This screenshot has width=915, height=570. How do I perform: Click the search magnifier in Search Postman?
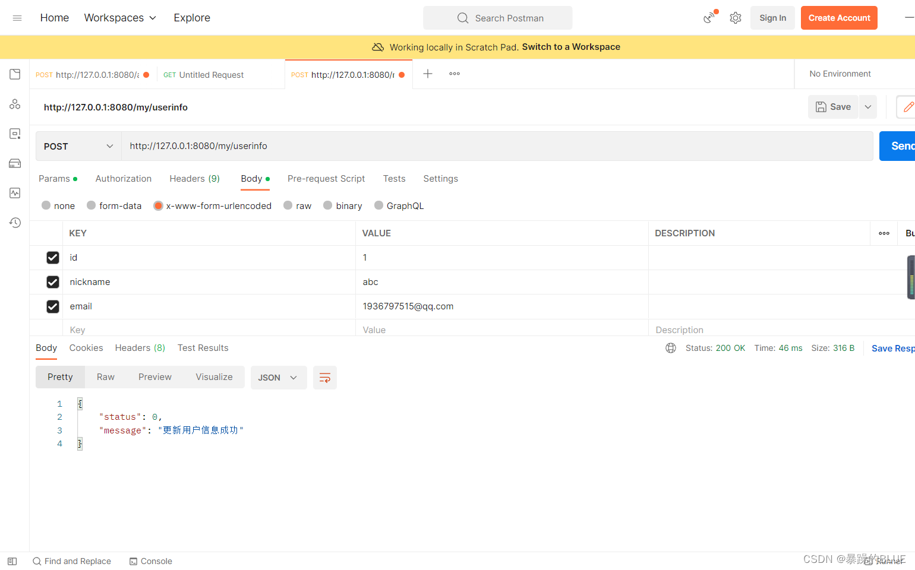pos(463,18)
